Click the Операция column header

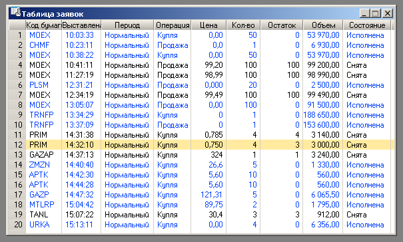point(173,25)
